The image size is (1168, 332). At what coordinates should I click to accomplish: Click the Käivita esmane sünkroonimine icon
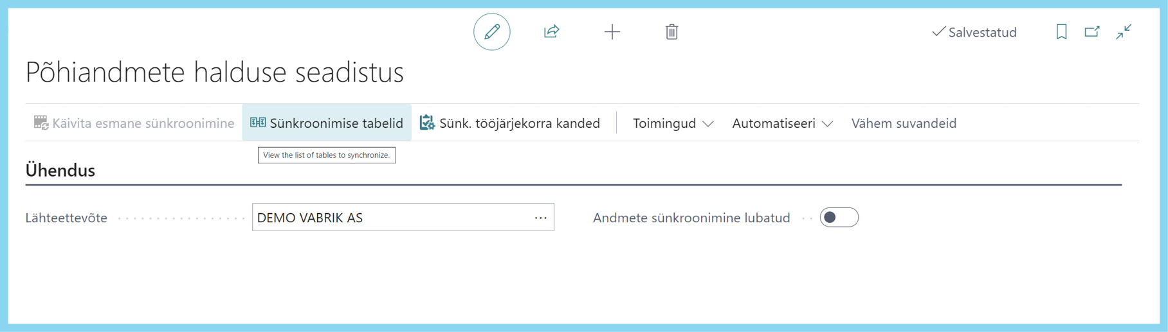tap(41, 123)
